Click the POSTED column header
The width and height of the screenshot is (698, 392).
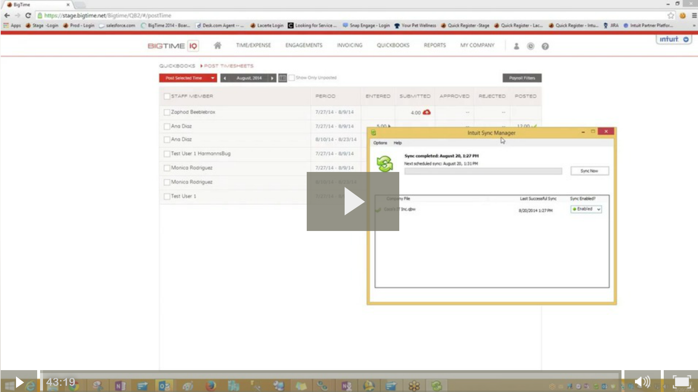(525, 96)
